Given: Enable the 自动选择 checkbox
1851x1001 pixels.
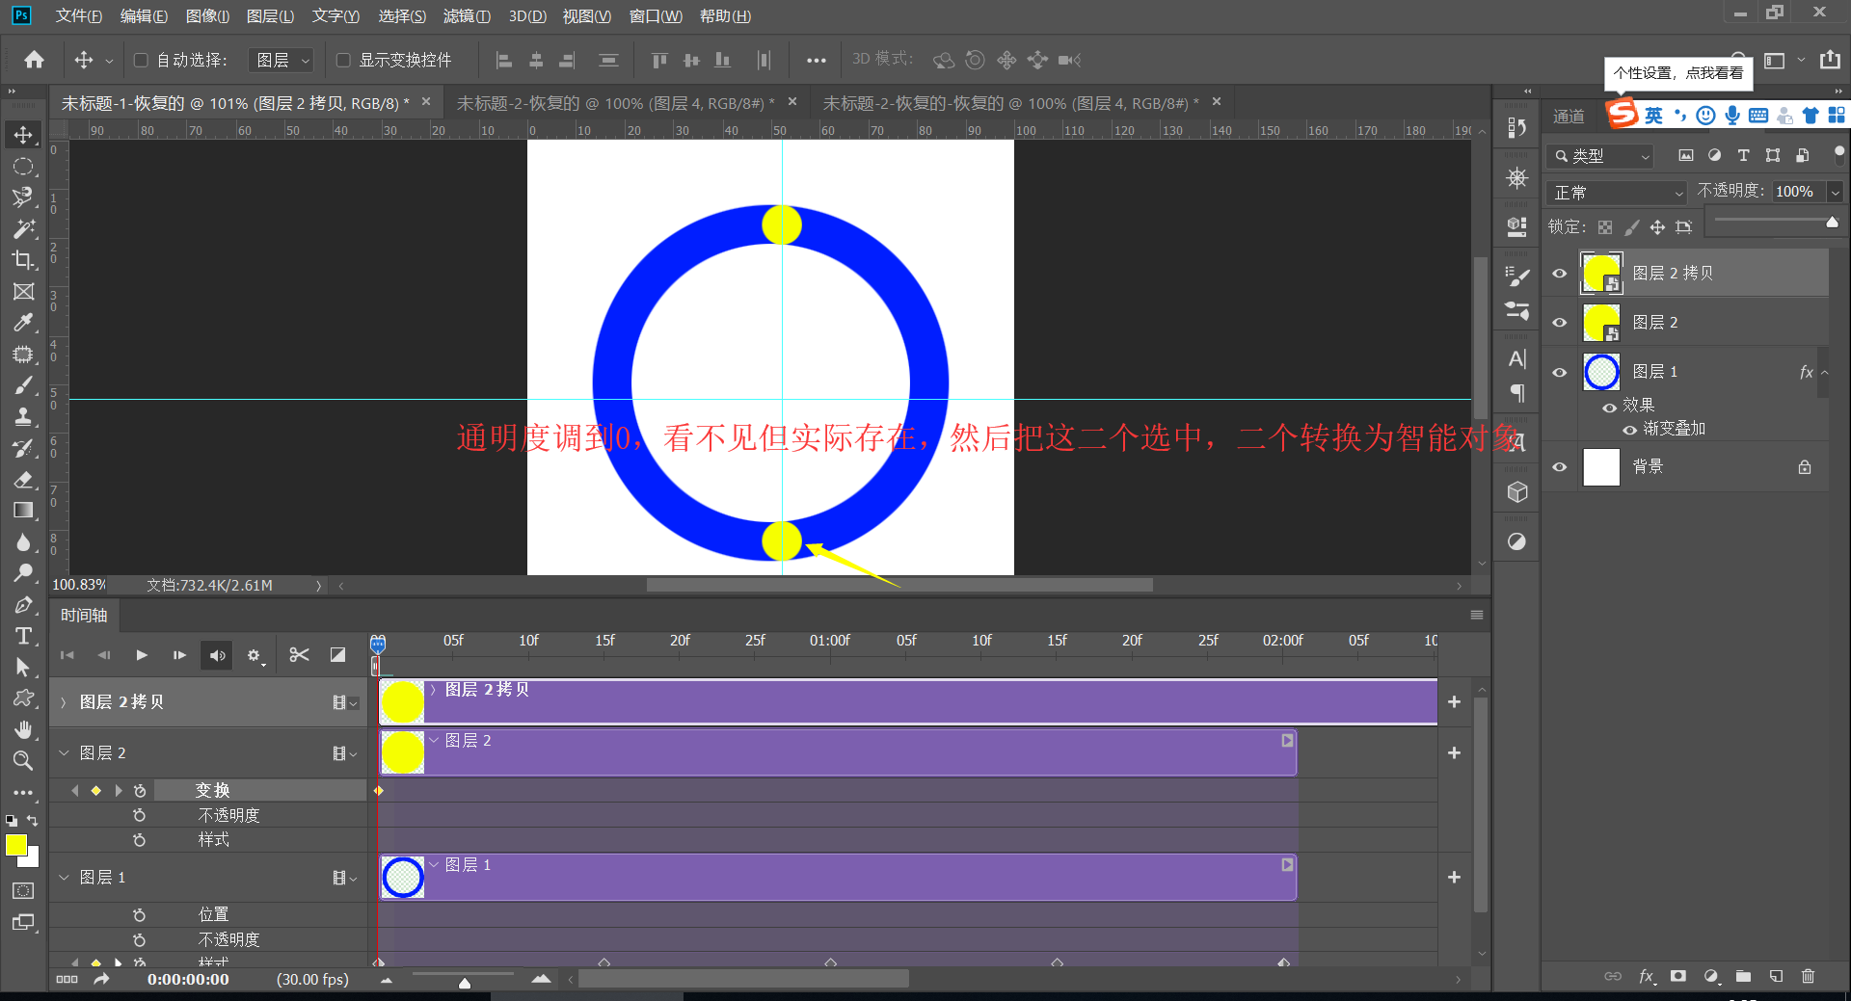Looking at the screenshot, I should tap(141, 60).
